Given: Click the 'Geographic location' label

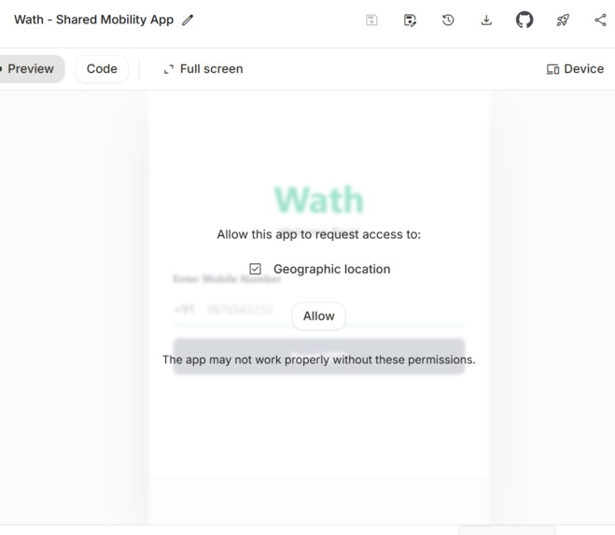Looking at the screenshot, I should [332, 269].
